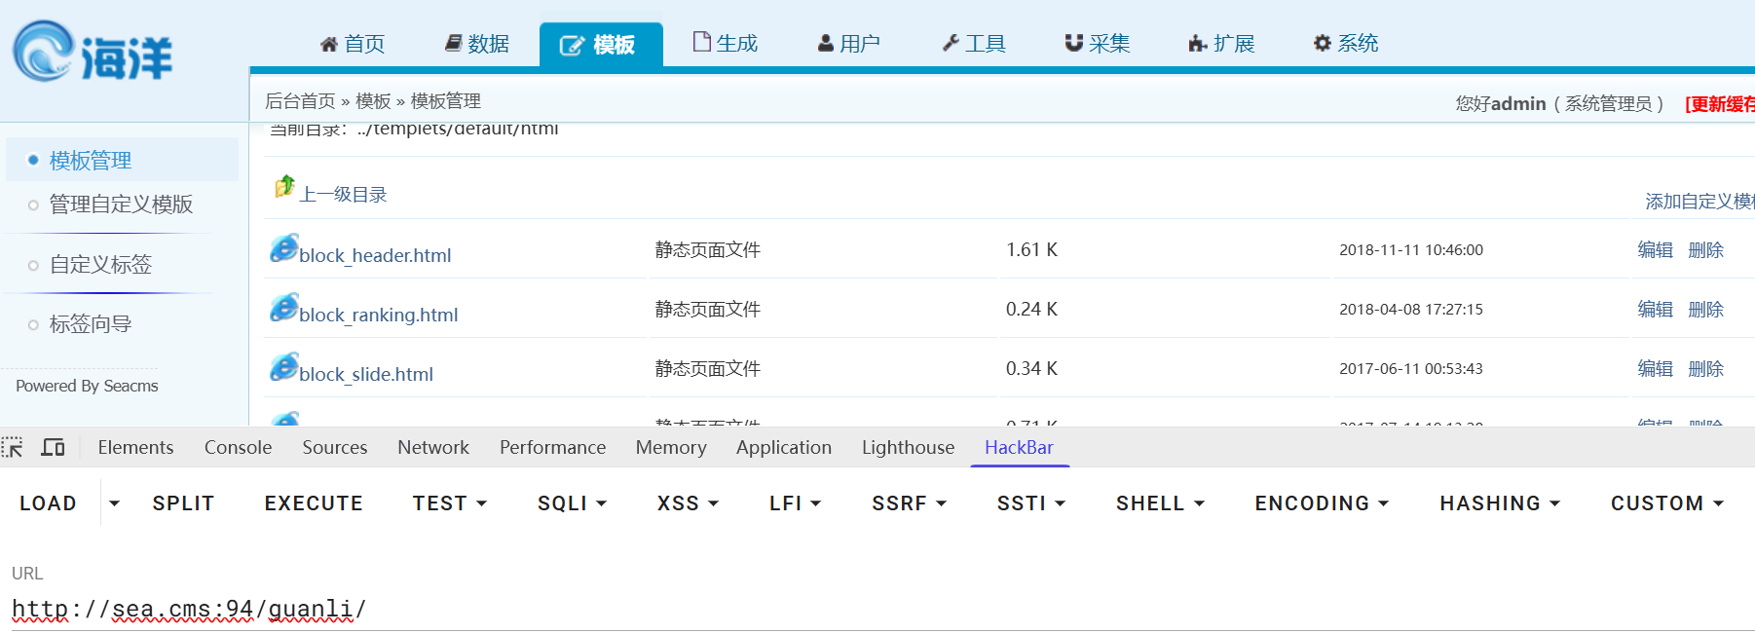The image size is (1755, 633).
Task: Switch to the Application tab
Action: pyautogui.click(x=784, y=448)
